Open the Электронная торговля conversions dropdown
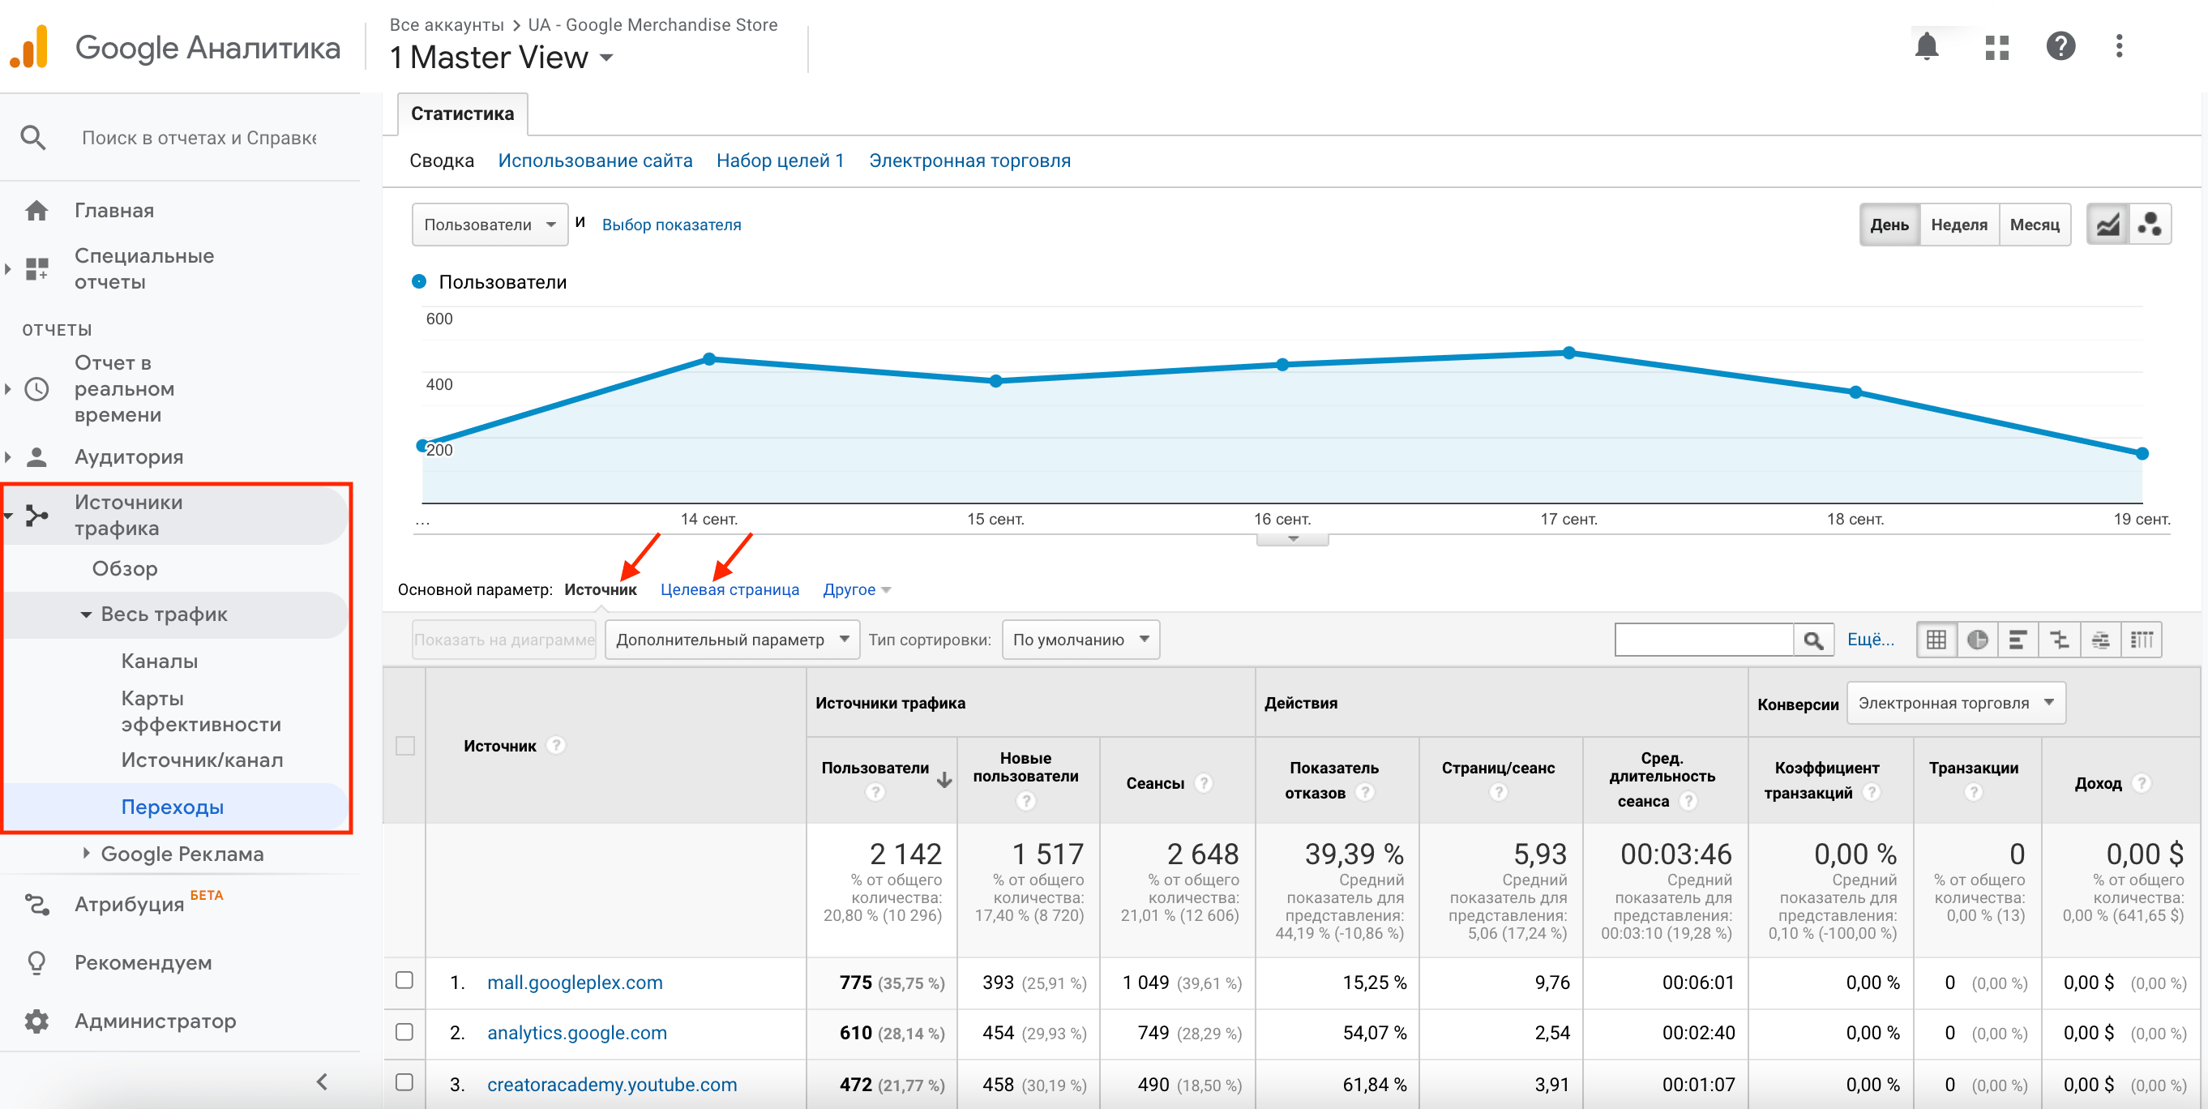Viewport: 2208px width, 1109px height. coord(1955,703)
